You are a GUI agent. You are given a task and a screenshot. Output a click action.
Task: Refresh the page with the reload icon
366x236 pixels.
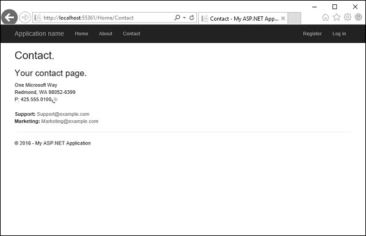pos(192,18)
